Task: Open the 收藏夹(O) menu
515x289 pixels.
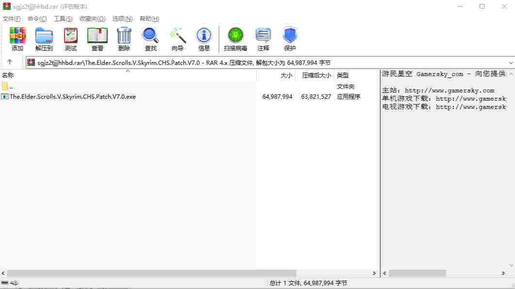Action: coord(92,19)
